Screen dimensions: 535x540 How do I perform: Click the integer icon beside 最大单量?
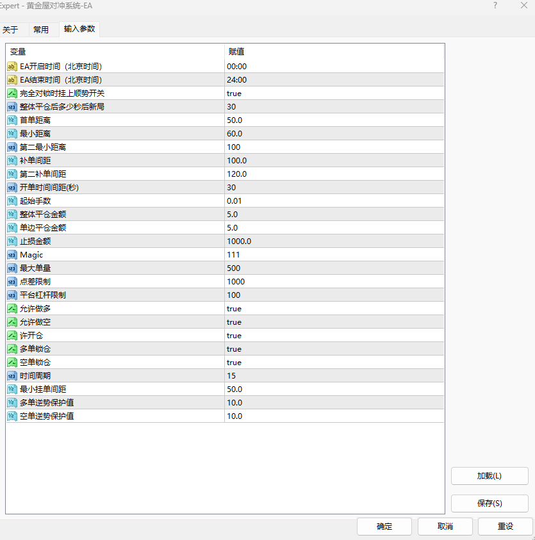(x=12, y=268)
